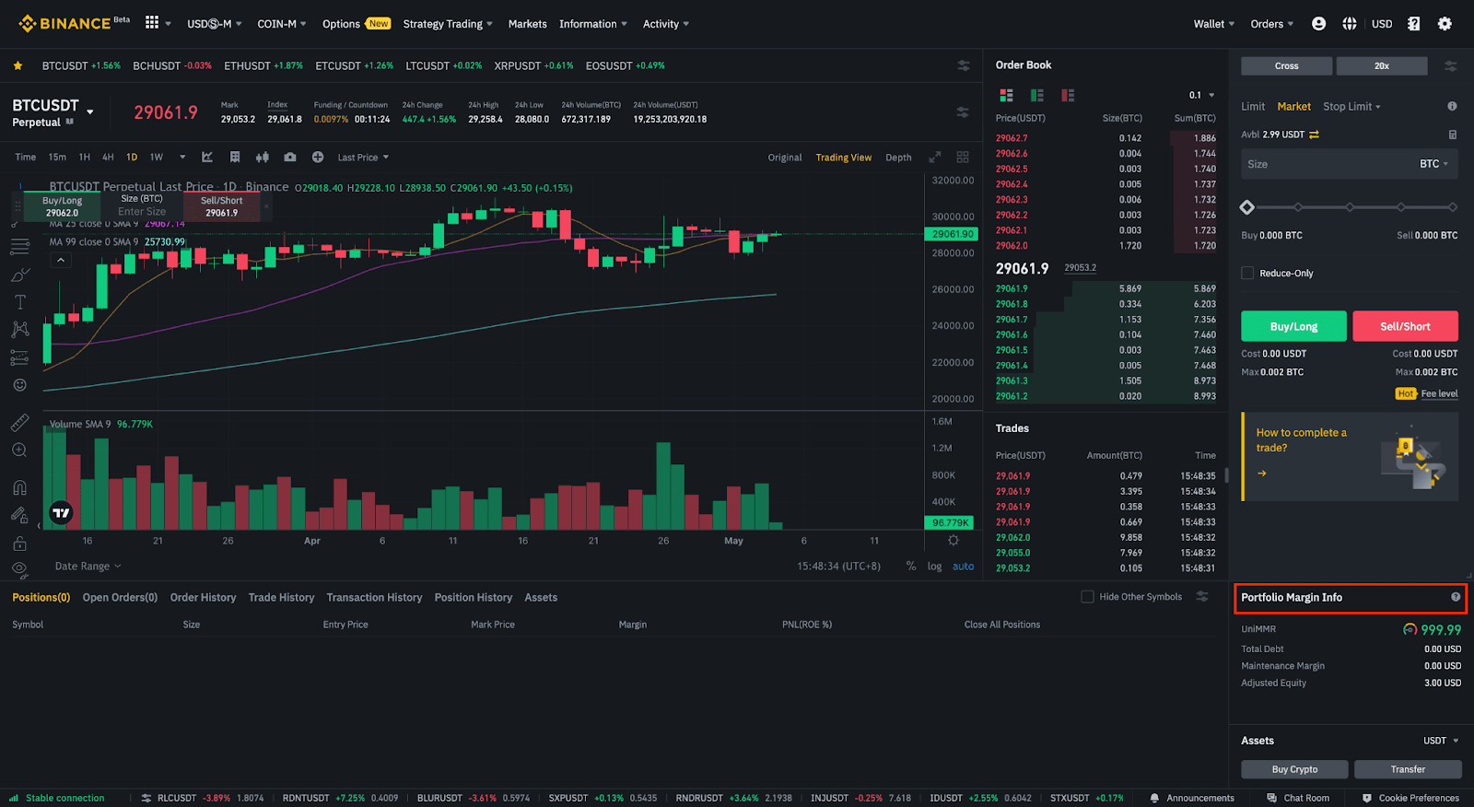Click the plus circle chart icon
Screen dimensions: 1474x807
(x=318, y=157)
